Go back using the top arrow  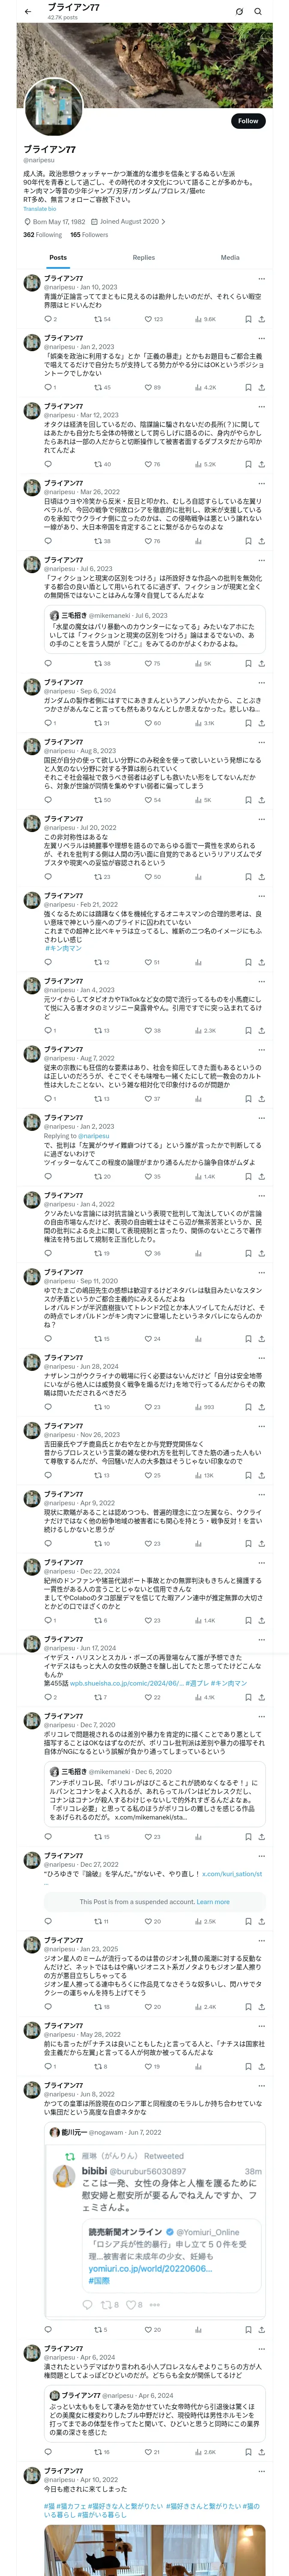pos(28,11)
